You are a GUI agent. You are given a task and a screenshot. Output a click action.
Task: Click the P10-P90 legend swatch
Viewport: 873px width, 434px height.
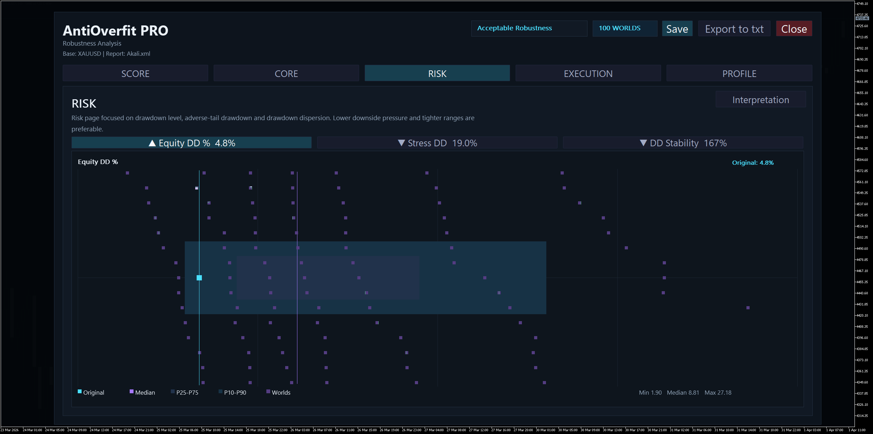(x=220, y=392)
